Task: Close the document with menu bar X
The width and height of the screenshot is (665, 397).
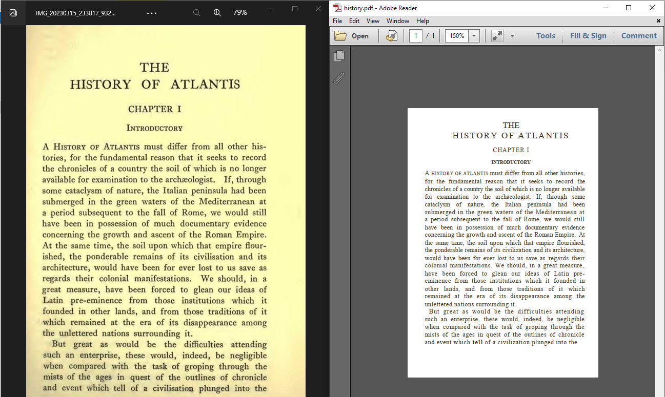Action: 658,21
